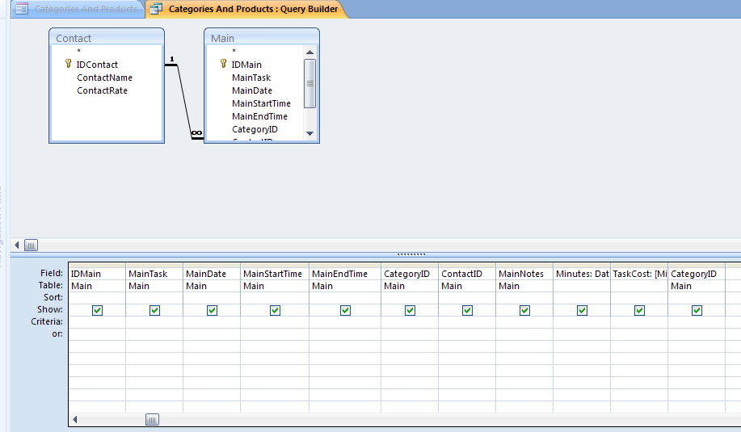Click left arrow of grid horizontal scrollbar
Screen dimensions: 741x432
(x=74, y=419)
